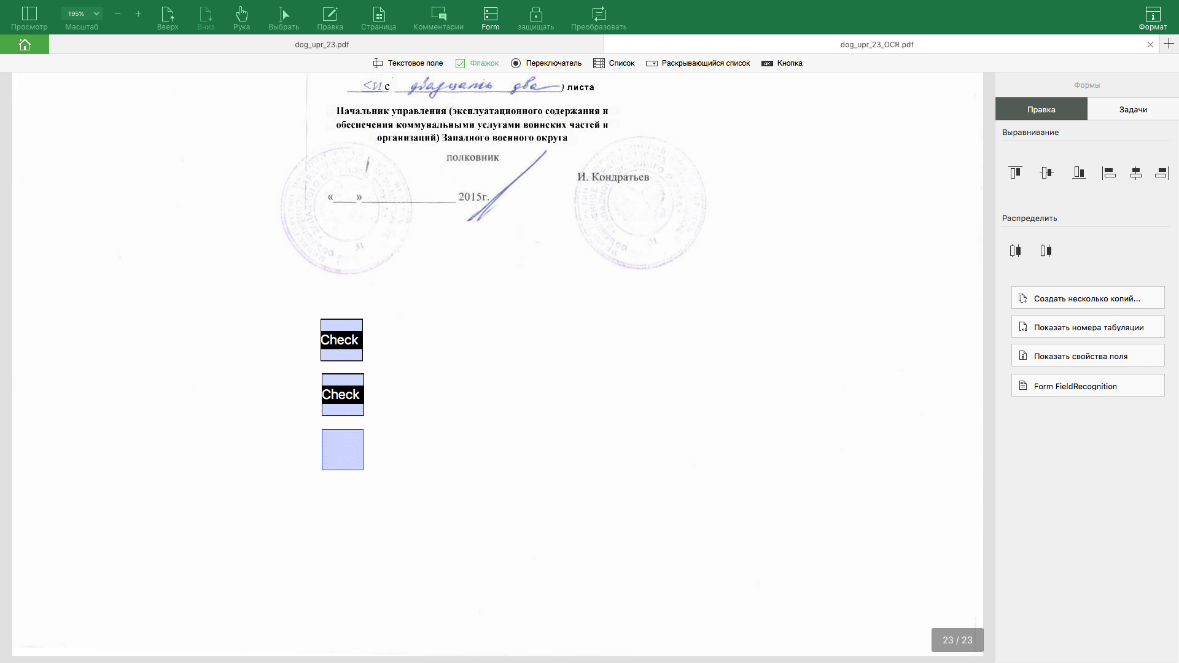
Task: Go to the Home start screen
Action: click(25, 44)
